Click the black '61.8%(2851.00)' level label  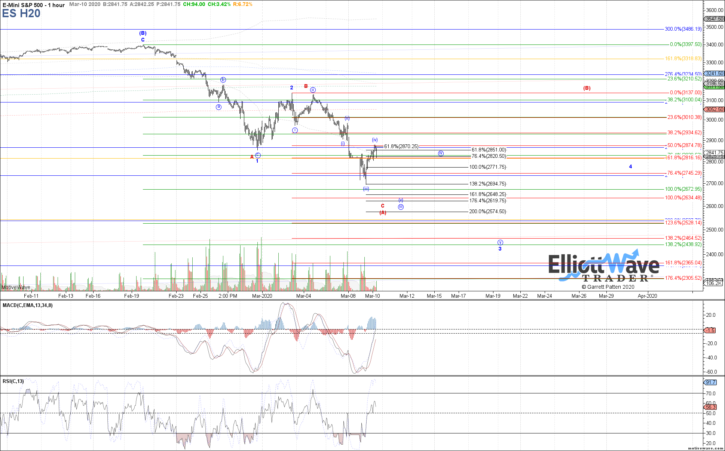tap(489, 150)
